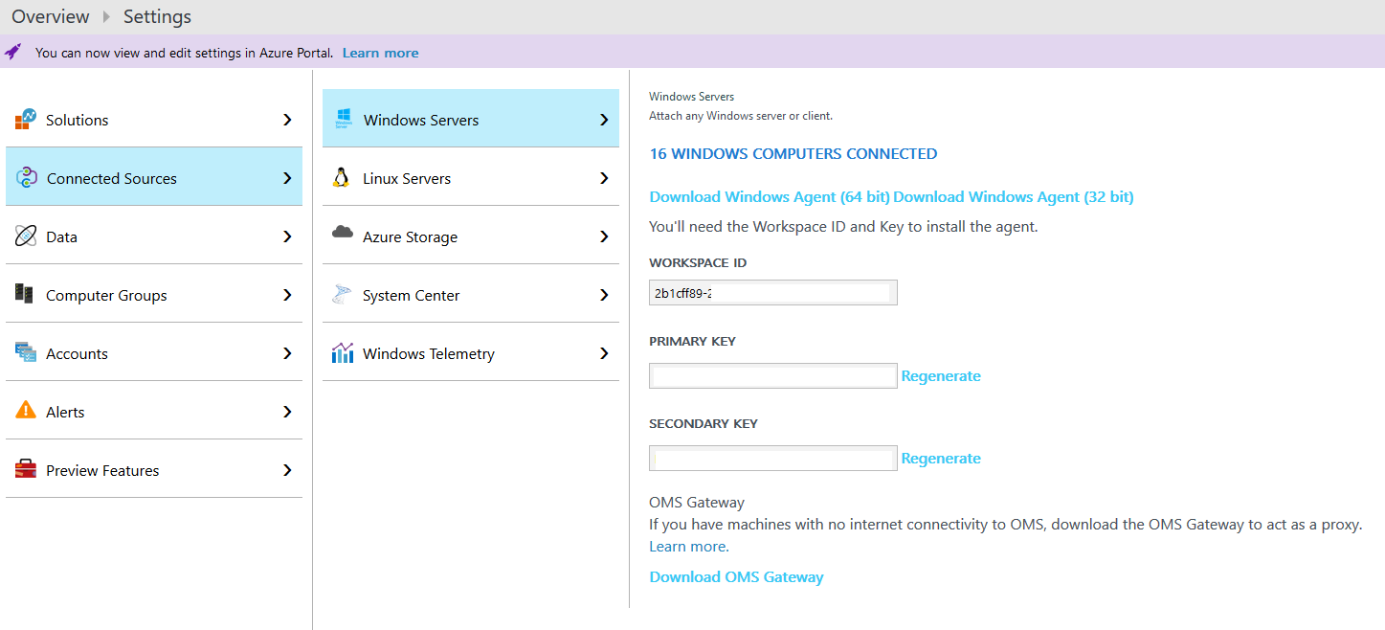
Task: Click the rocket icon in the banner
Action: (x=13, y=52)
